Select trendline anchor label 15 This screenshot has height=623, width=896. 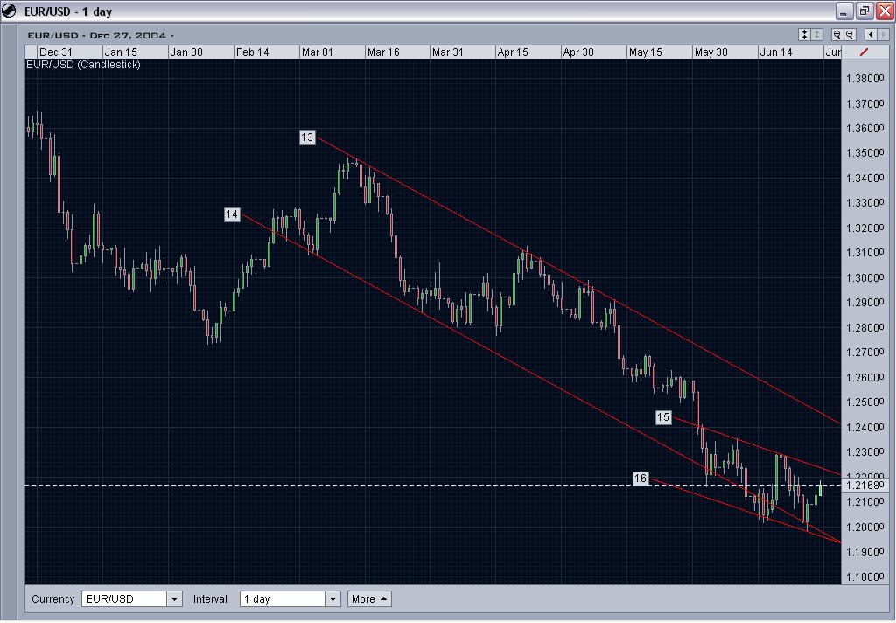662,417
